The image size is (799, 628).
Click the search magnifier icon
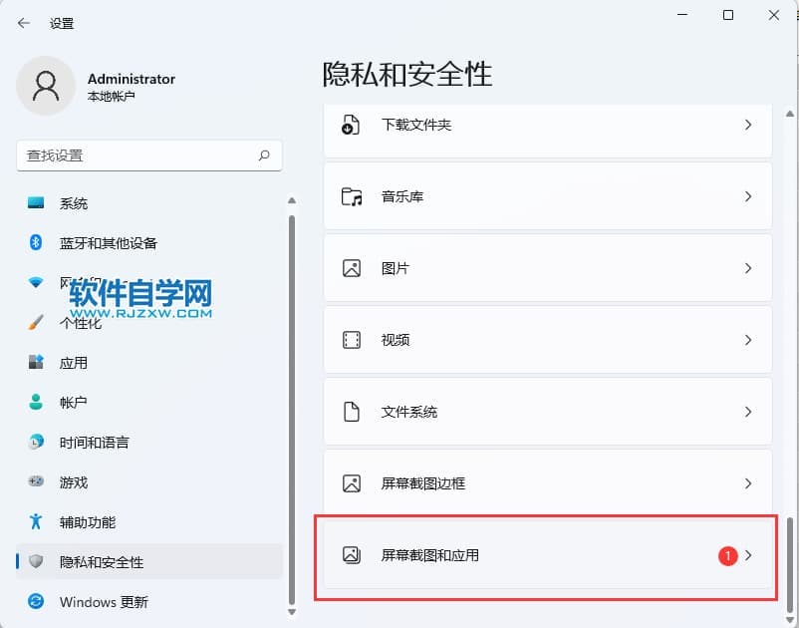click(264, 156)
